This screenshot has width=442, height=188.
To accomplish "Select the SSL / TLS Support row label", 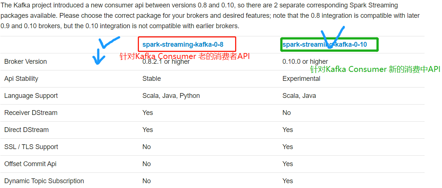I will [31, 146].
